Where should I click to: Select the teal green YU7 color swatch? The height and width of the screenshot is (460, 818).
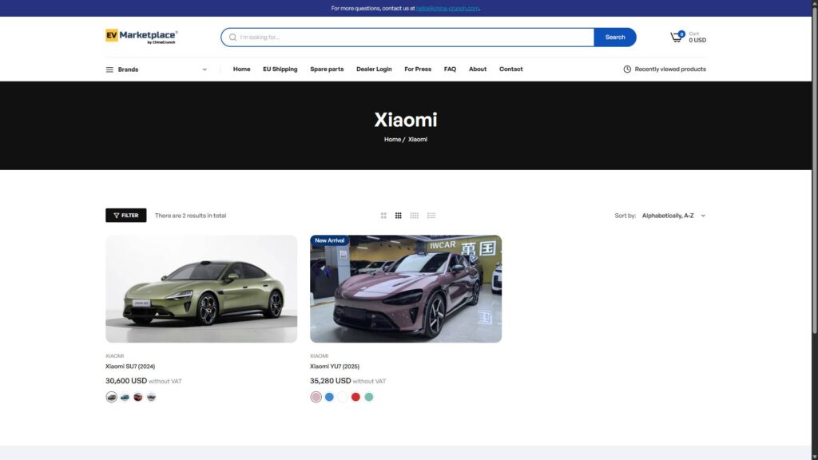[369, 397]
